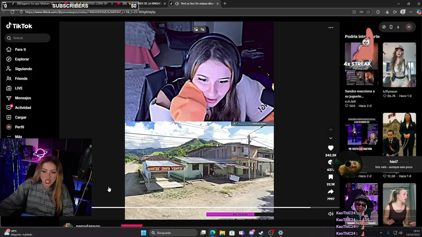Image resolution: width=422 pixels, height=237 pixels.
Task: Click the browser reload button
Action: pos(12,12)
